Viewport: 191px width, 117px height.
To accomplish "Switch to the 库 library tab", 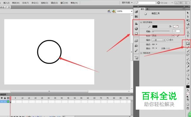I will tap(148, 9).
